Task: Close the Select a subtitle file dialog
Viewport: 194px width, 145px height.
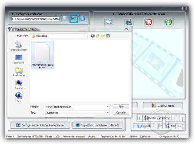Action: pyautogui.click(x=126, y=29)
